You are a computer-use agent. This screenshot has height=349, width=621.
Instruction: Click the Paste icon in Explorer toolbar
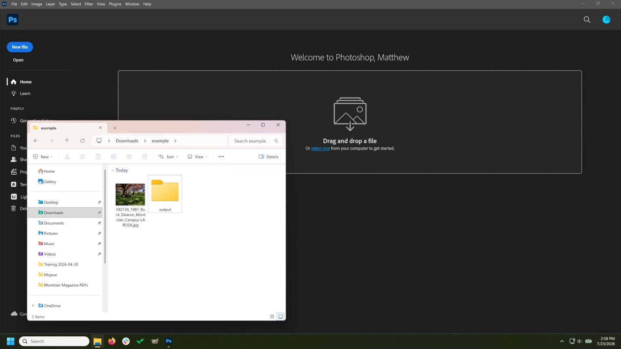tap(98, 157)
